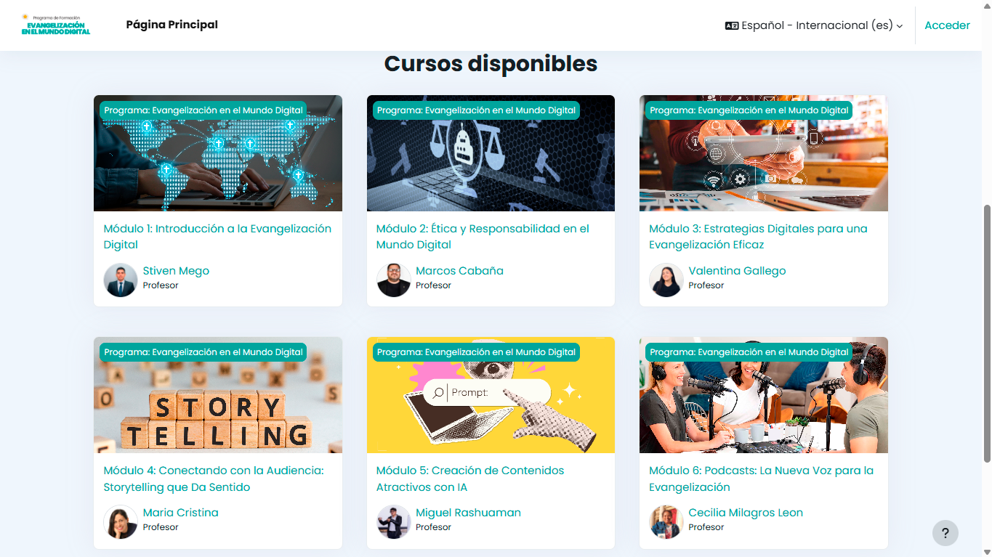The height and width of the screenshot is (557, 992).
Task: Open Módulo 1: Introducción a la Evangelización Digital
Action: (217, 237)
